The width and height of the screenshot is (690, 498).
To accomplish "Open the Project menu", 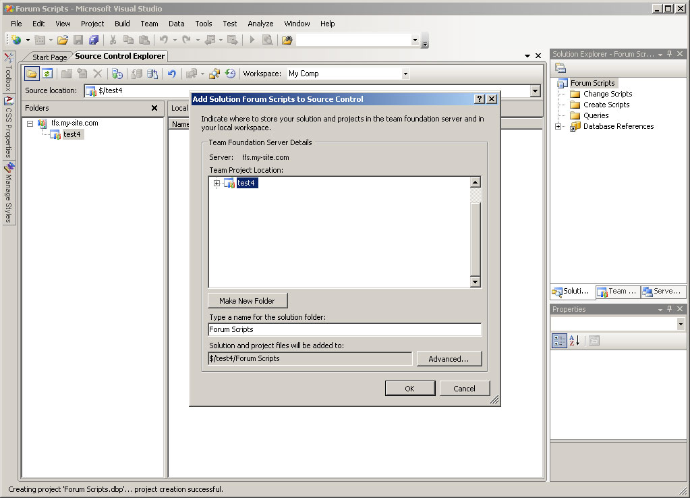I will click(92, 24).
